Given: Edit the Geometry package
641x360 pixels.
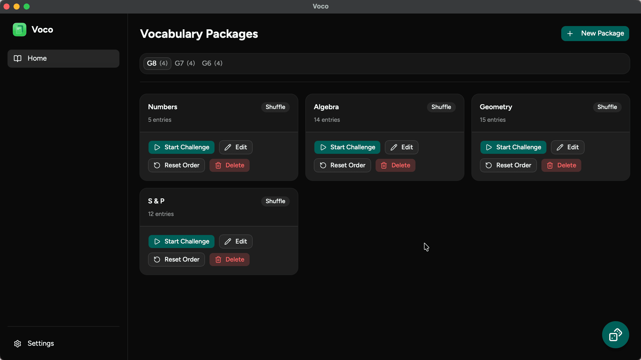Looking at the screenshot, I should click(567, 147).
